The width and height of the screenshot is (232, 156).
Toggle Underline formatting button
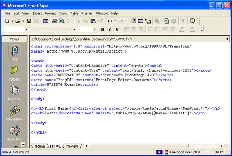point(117,29)
